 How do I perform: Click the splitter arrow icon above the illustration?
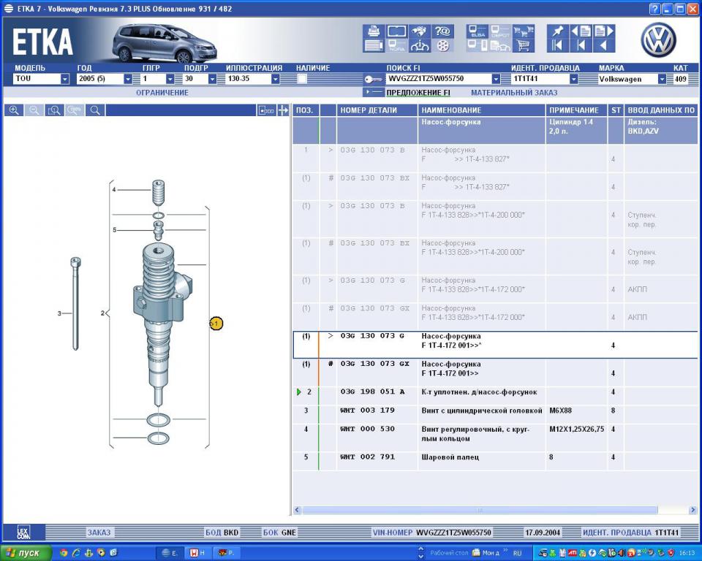click(x=283, y=110)
